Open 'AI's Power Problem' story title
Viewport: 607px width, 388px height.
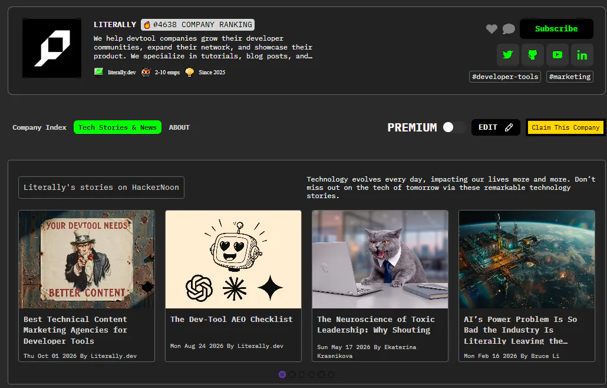pyautogui.click(x=521, y=330)
